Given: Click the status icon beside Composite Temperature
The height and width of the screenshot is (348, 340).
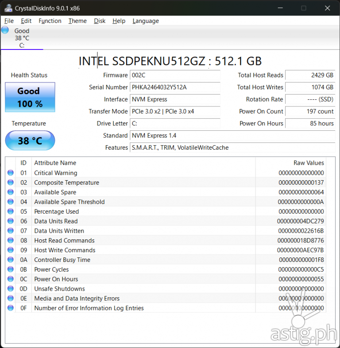Looking at the screenshot, I should coord(11,183).
